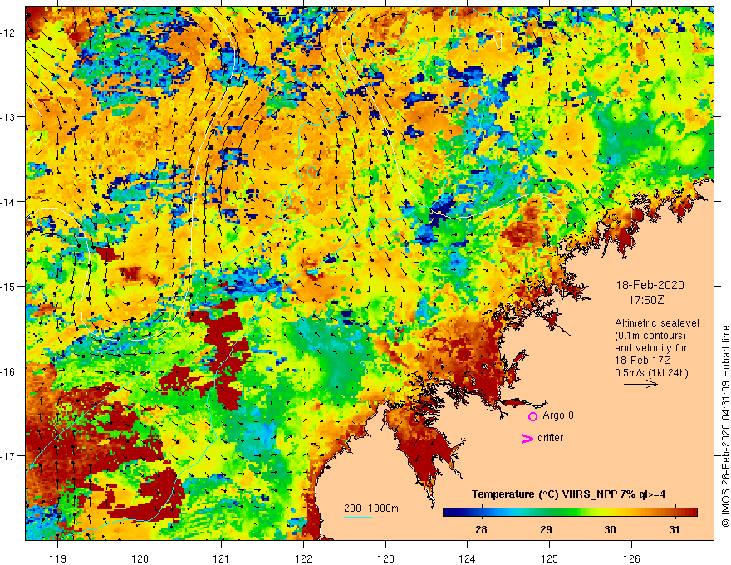
Task: Click the IMOS copyright timestamp text
Action: [725, 426]
